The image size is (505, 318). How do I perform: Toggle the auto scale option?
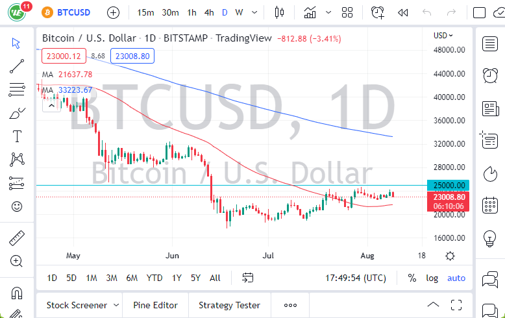[x=456, y=278]
